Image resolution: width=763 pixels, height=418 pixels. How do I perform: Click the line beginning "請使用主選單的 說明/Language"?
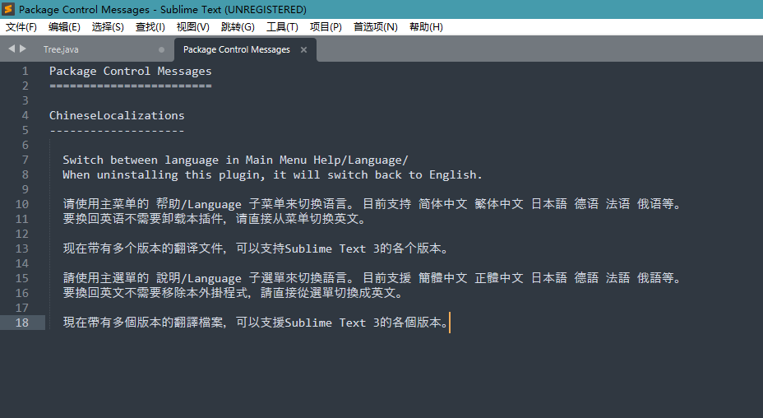click(x=372, y=278)
